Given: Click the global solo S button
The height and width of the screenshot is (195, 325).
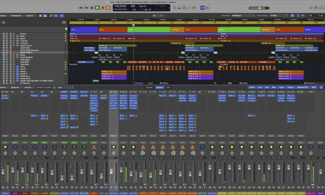Looking at the screenshot, I should pyautogui.click(x=3, y=23).
